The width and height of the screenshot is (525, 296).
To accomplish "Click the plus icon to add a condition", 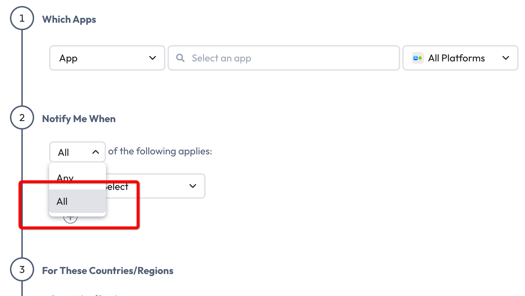I will click(70, 217).
